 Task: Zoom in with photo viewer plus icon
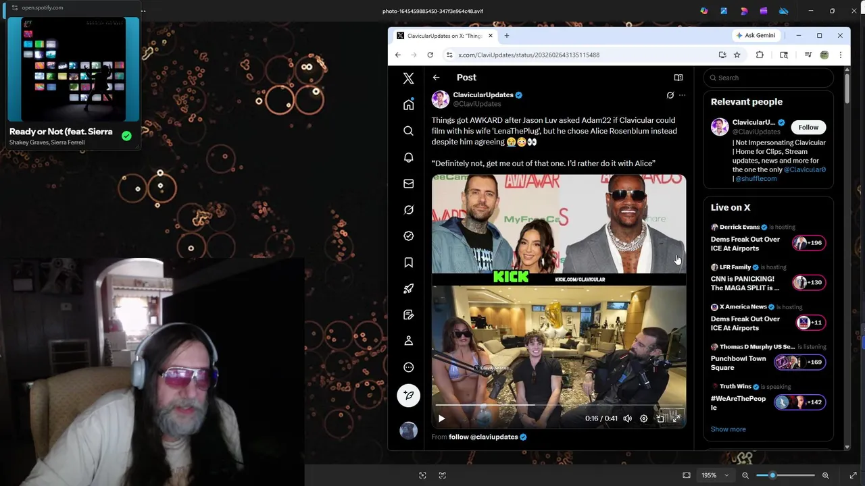[825, 475]
